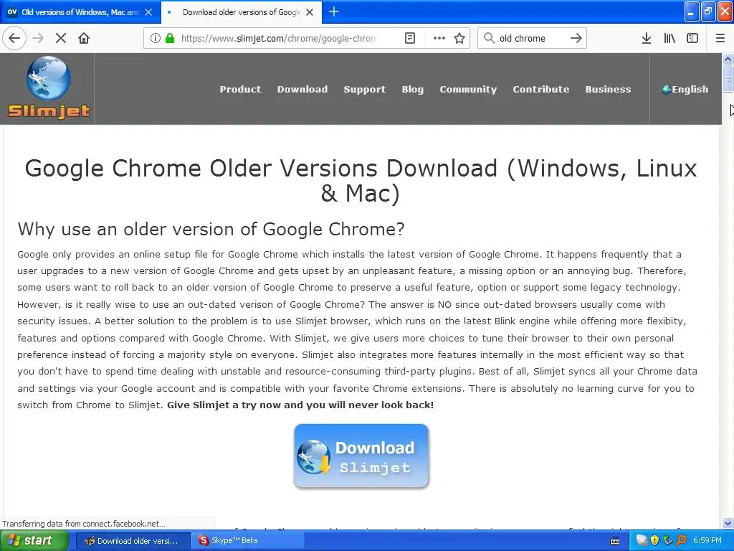Submit the search with the arrow button

(576, 38)
